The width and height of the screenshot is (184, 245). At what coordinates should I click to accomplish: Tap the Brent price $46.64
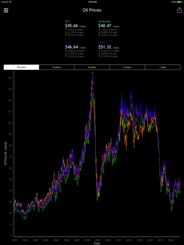[72, 47]
